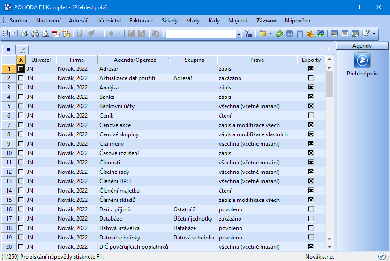The height and width of the screenshot is (261, 390).
Task: Open the Fakturace menu
Action: pos(141,21)
